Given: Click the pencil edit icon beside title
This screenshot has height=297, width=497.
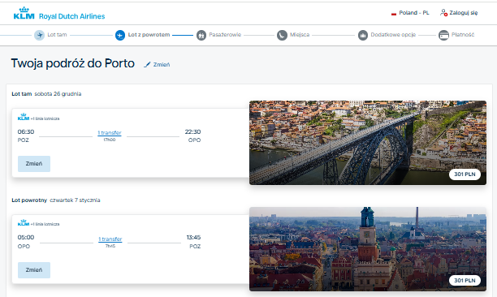Looking at the screenshot, I should point(147,65).
